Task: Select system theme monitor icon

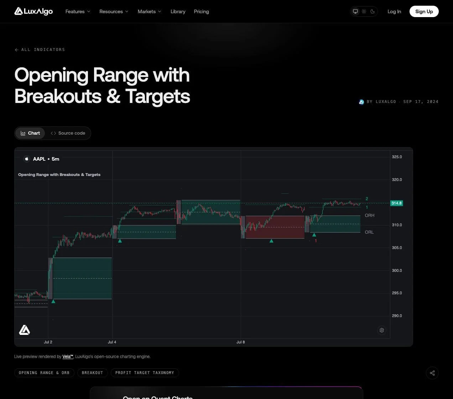Action: pos(355,11)
